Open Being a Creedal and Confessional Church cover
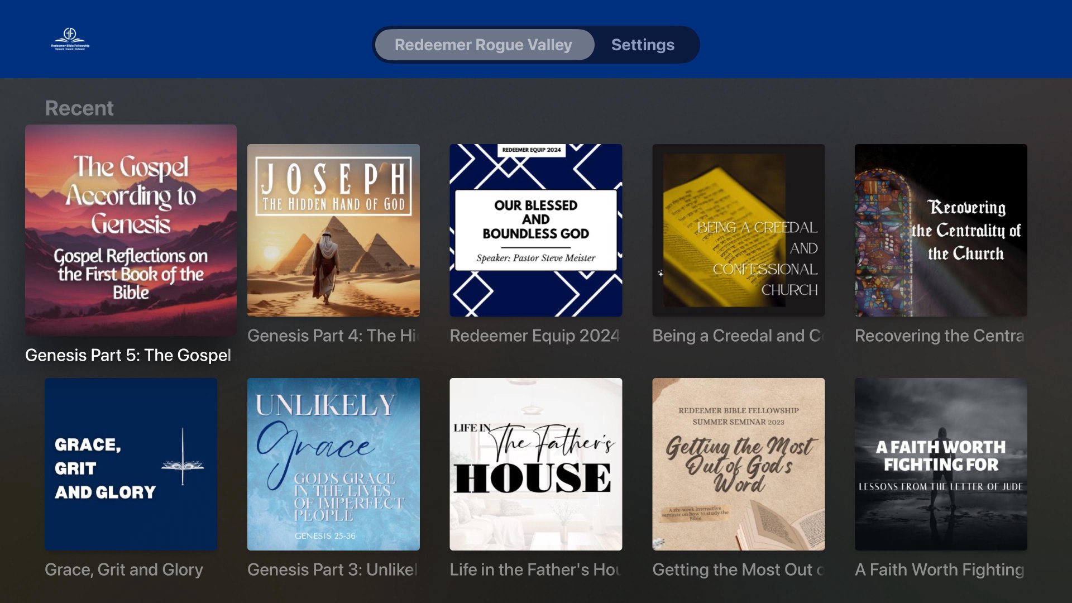1072x603 pixels. 738,230
